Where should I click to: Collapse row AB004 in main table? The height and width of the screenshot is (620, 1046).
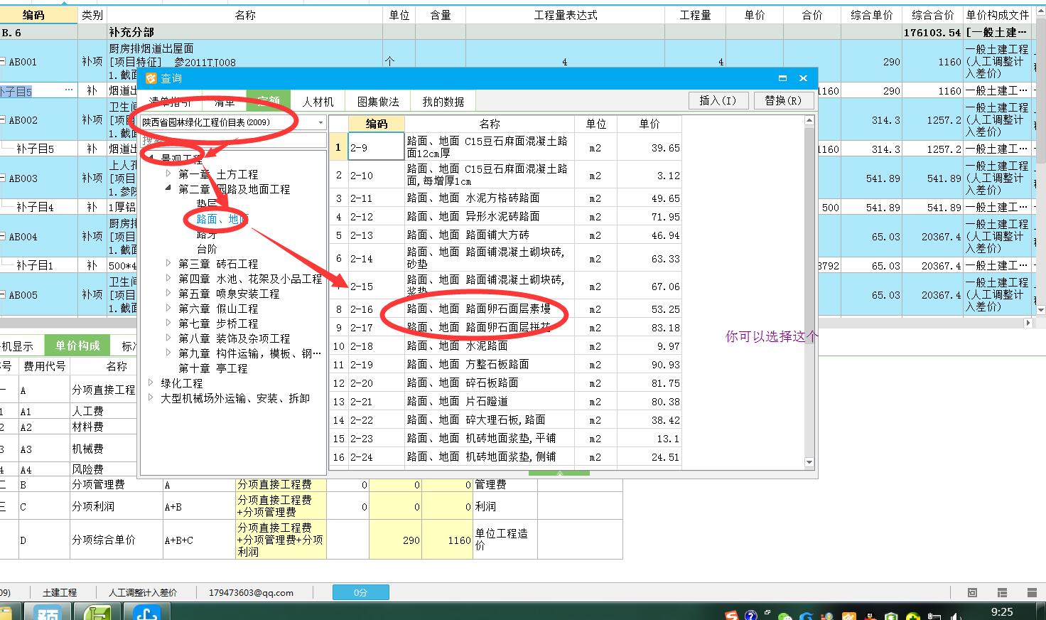(x=3, y=237)
